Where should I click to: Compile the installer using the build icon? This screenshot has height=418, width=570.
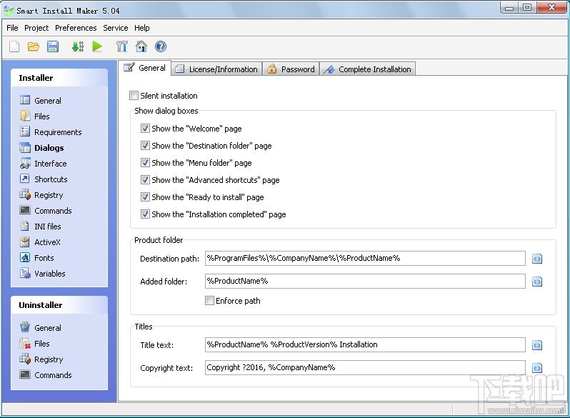[78, 46]
